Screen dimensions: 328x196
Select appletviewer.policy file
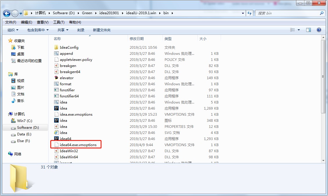click(x=76, y=60)
